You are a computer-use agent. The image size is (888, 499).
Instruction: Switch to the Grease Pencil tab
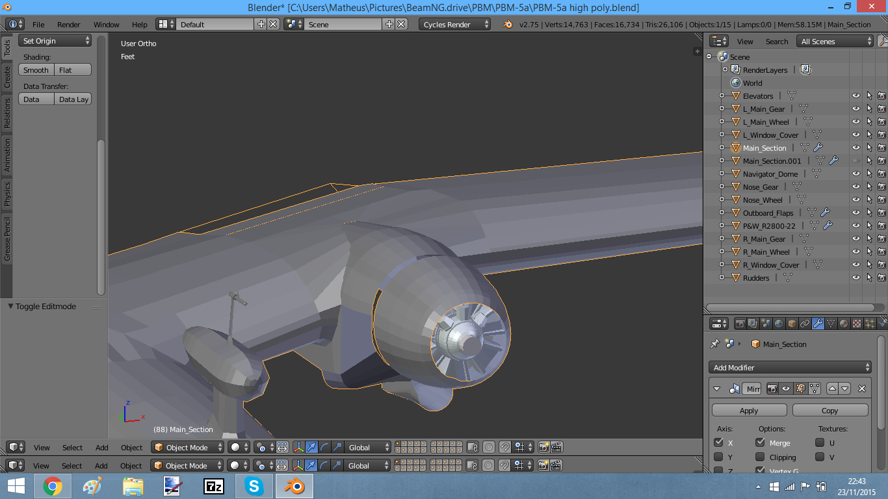(x=7, y=239)
